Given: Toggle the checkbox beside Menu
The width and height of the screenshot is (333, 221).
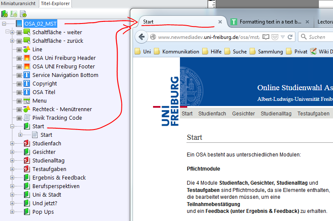Looking at the screenshot, I should [19, 101].
